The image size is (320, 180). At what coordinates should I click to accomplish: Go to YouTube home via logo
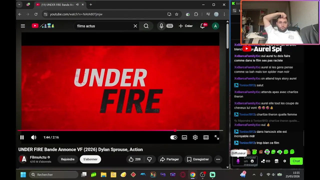click(43, 26)
